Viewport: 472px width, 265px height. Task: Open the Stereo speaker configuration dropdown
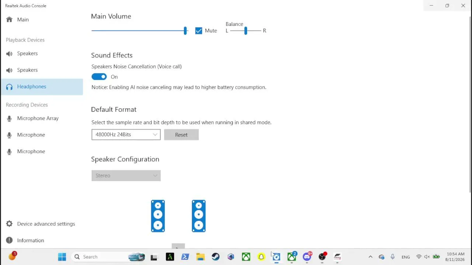tap(126, 176)
